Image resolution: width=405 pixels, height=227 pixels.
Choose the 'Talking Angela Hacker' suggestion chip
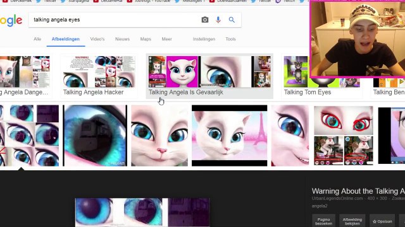click(x=99, y=76)
